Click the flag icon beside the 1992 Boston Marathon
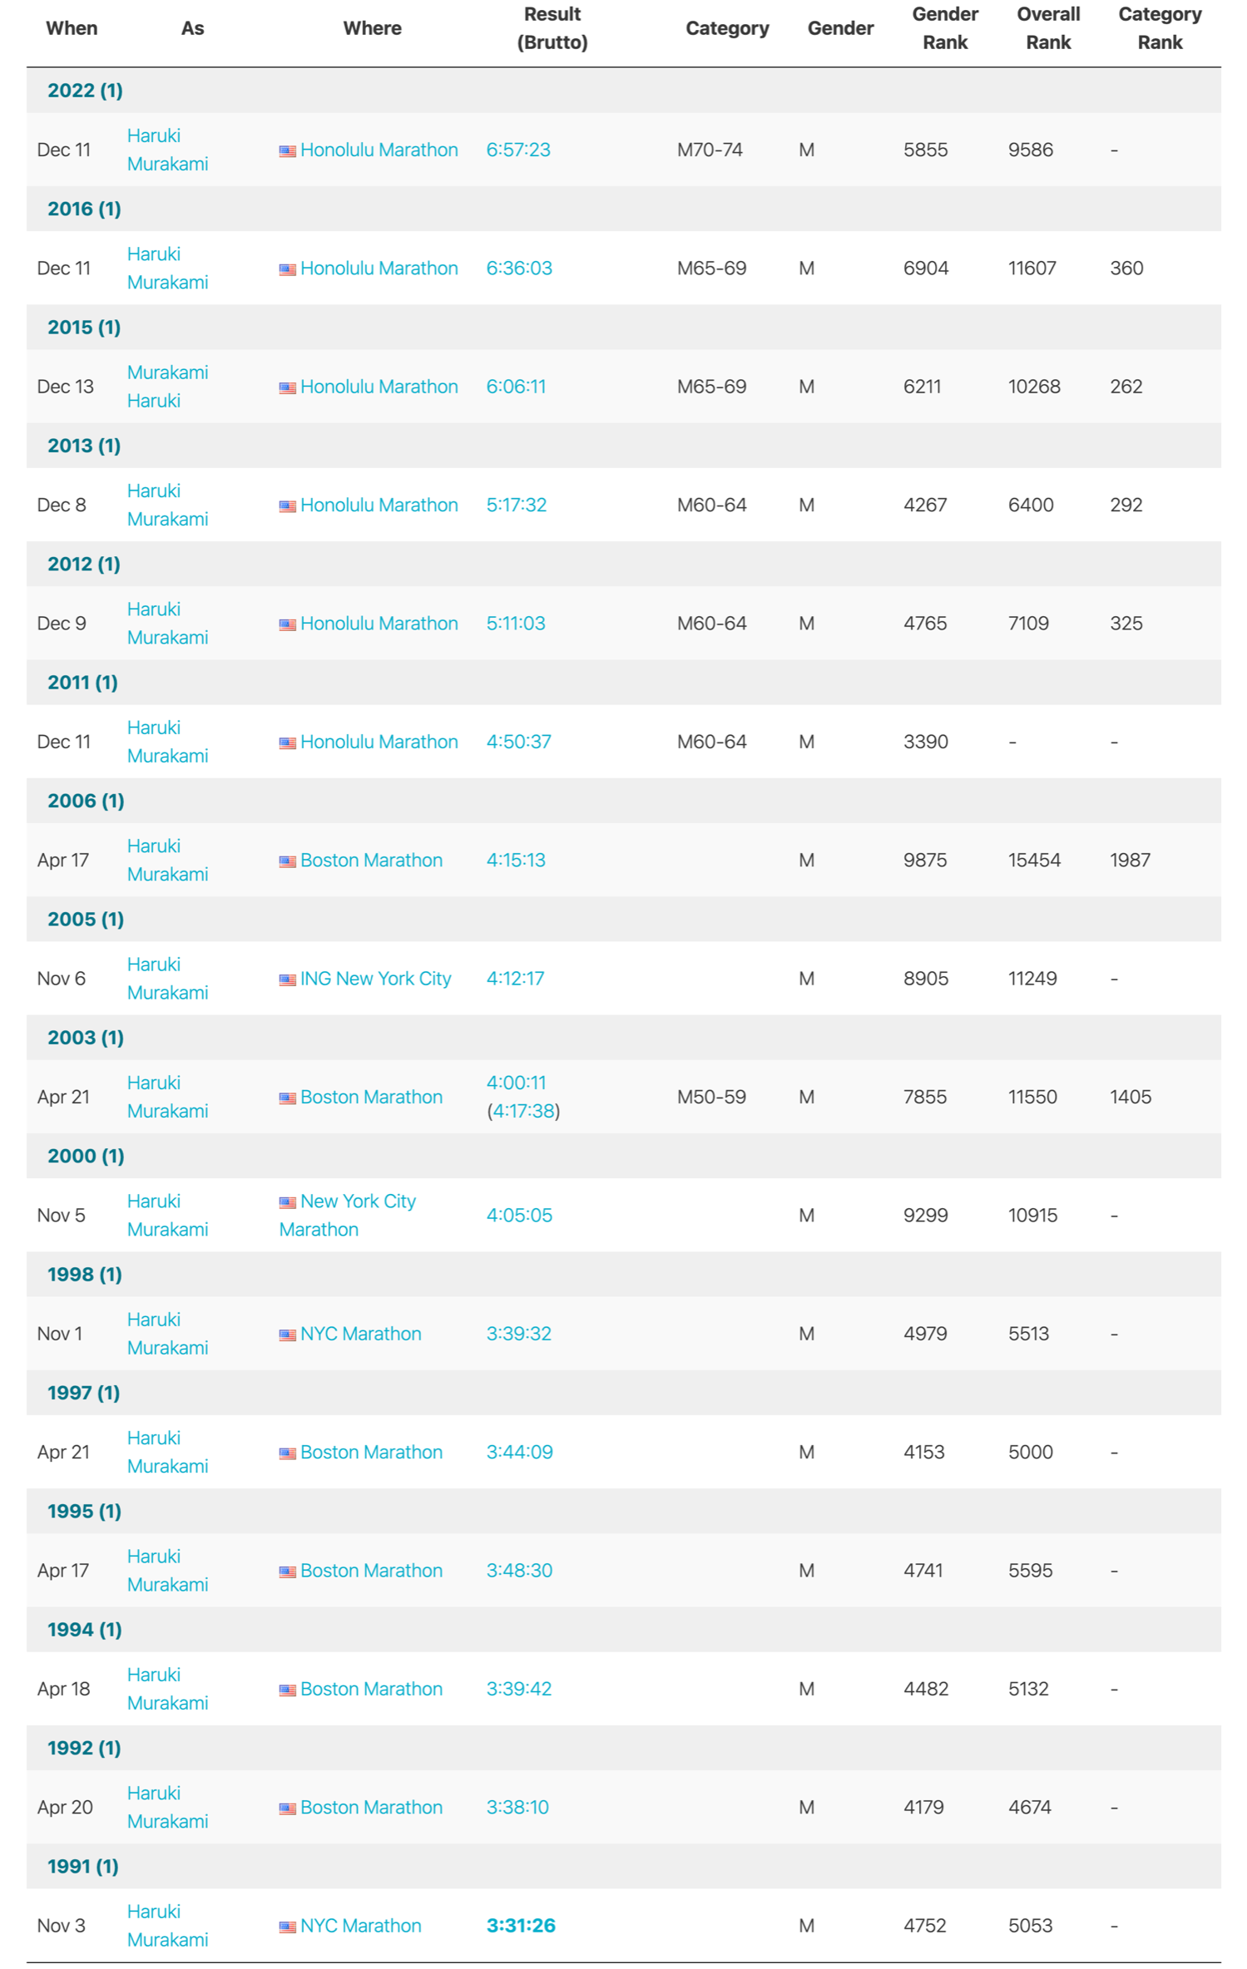 tap(287, 1808)
